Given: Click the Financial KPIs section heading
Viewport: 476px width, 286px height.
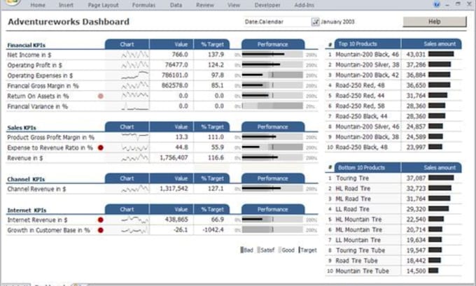Looking at the screenshot, I should coord(27,45).
